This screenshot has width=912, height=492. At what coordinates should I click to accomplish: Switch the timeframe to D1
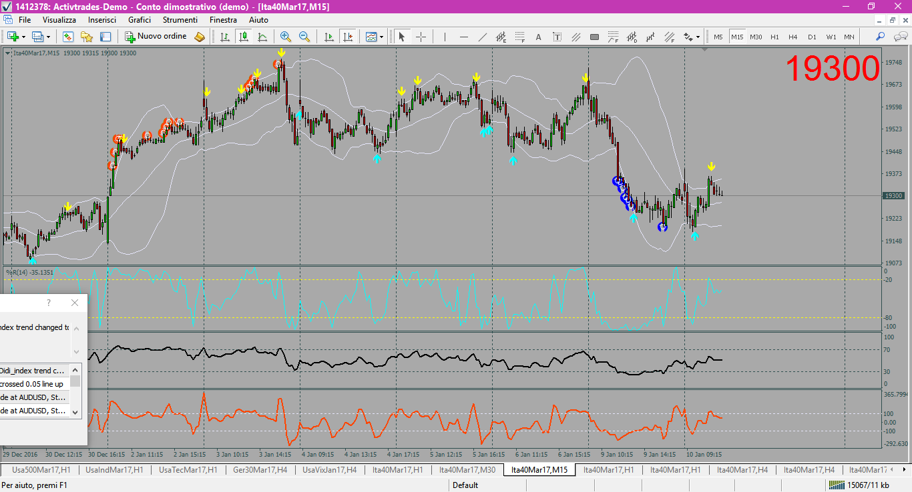click(812, 37)
